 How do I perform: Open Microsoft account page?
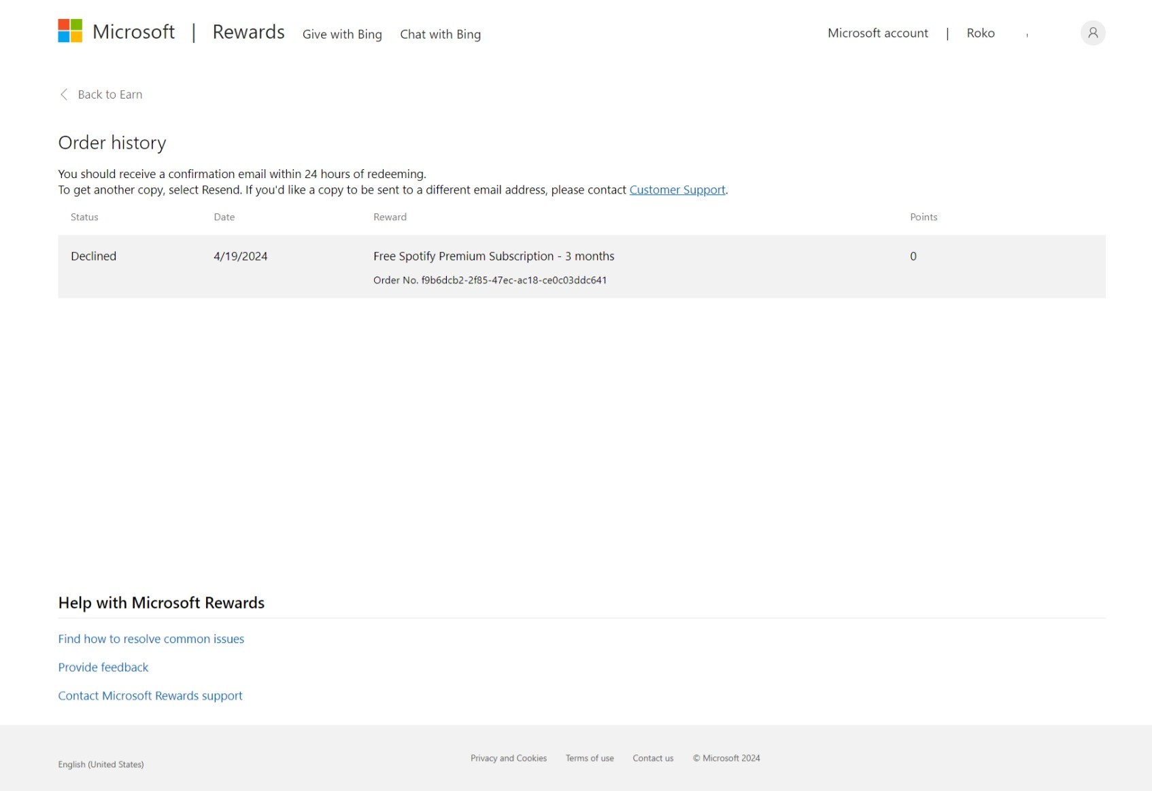point(877,33)
